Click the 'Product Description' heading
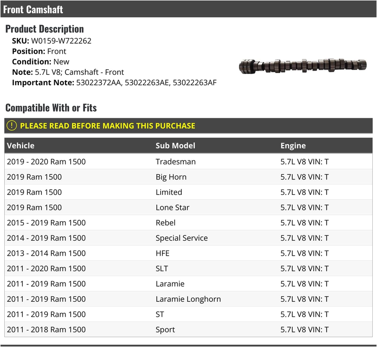377x347 pixels. click(45, 29)
